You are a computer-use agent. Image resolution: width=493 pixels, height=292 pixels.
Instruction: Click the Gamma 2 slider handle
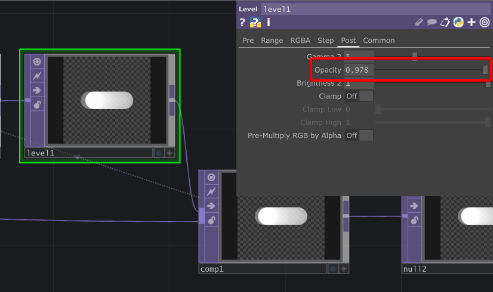[x=415, y=56]
